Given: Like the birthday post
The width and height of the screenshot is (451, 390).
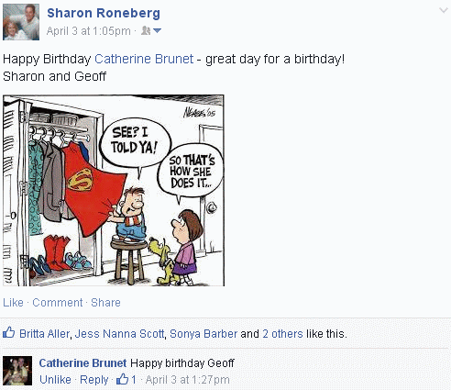Looking at the screenshot, I should (x=13, y=303).
